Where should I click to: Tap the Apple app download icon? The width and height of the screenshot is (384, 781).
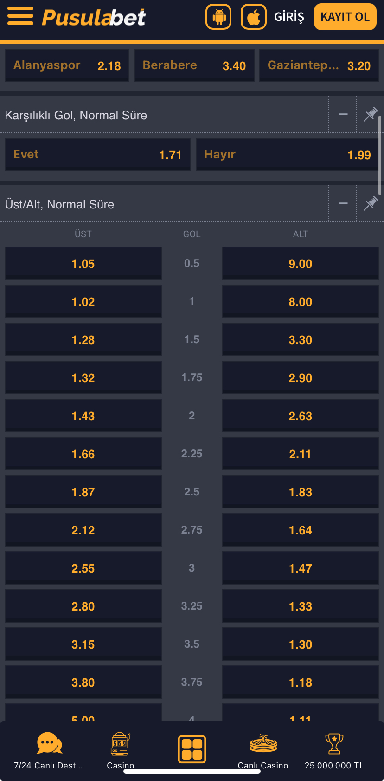coord(254,17)
